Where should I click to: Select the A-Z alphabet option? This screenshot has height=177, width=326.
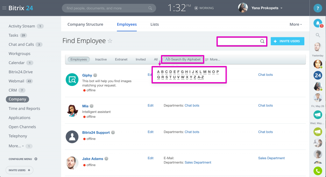tap(201, 77)
